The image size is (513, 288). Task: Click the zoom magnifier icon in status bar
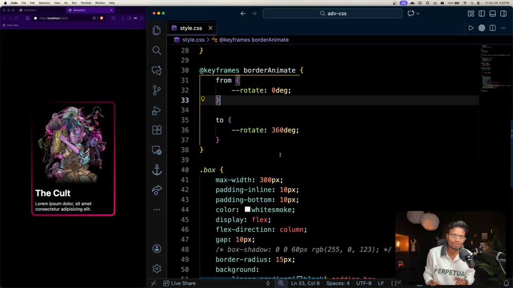(x=281, y=283)
